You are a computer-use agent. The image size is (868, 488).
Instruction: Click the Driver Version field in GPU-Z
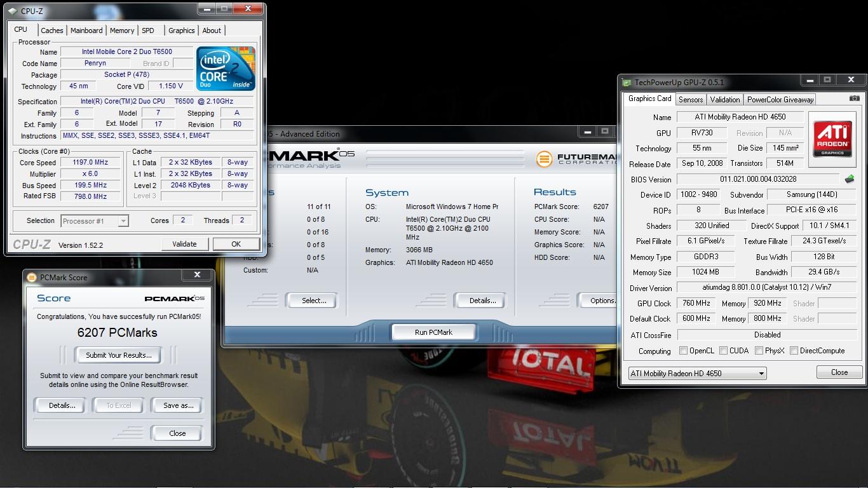tap(766, 288)
